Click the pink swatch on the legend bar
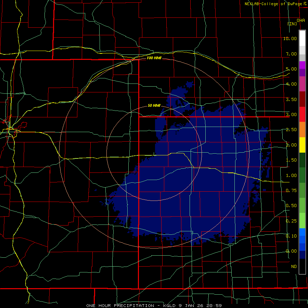 point(302,84)
